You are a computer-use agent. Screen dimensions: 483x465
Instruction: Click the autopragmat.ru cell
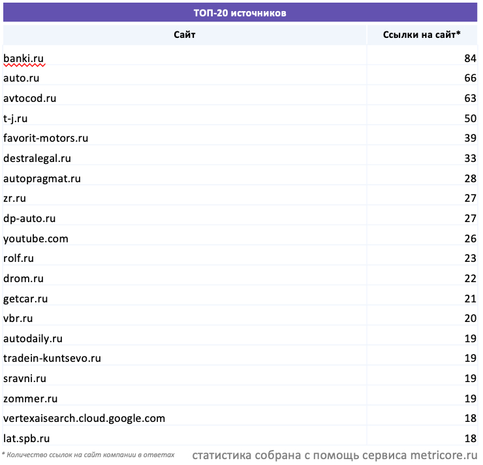tap(42, 178)
